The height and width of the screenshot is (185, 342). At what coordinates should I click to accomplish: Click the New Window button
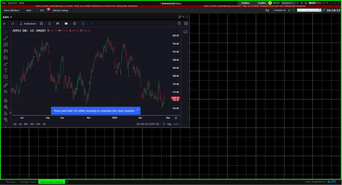click(x=12, y=10)
